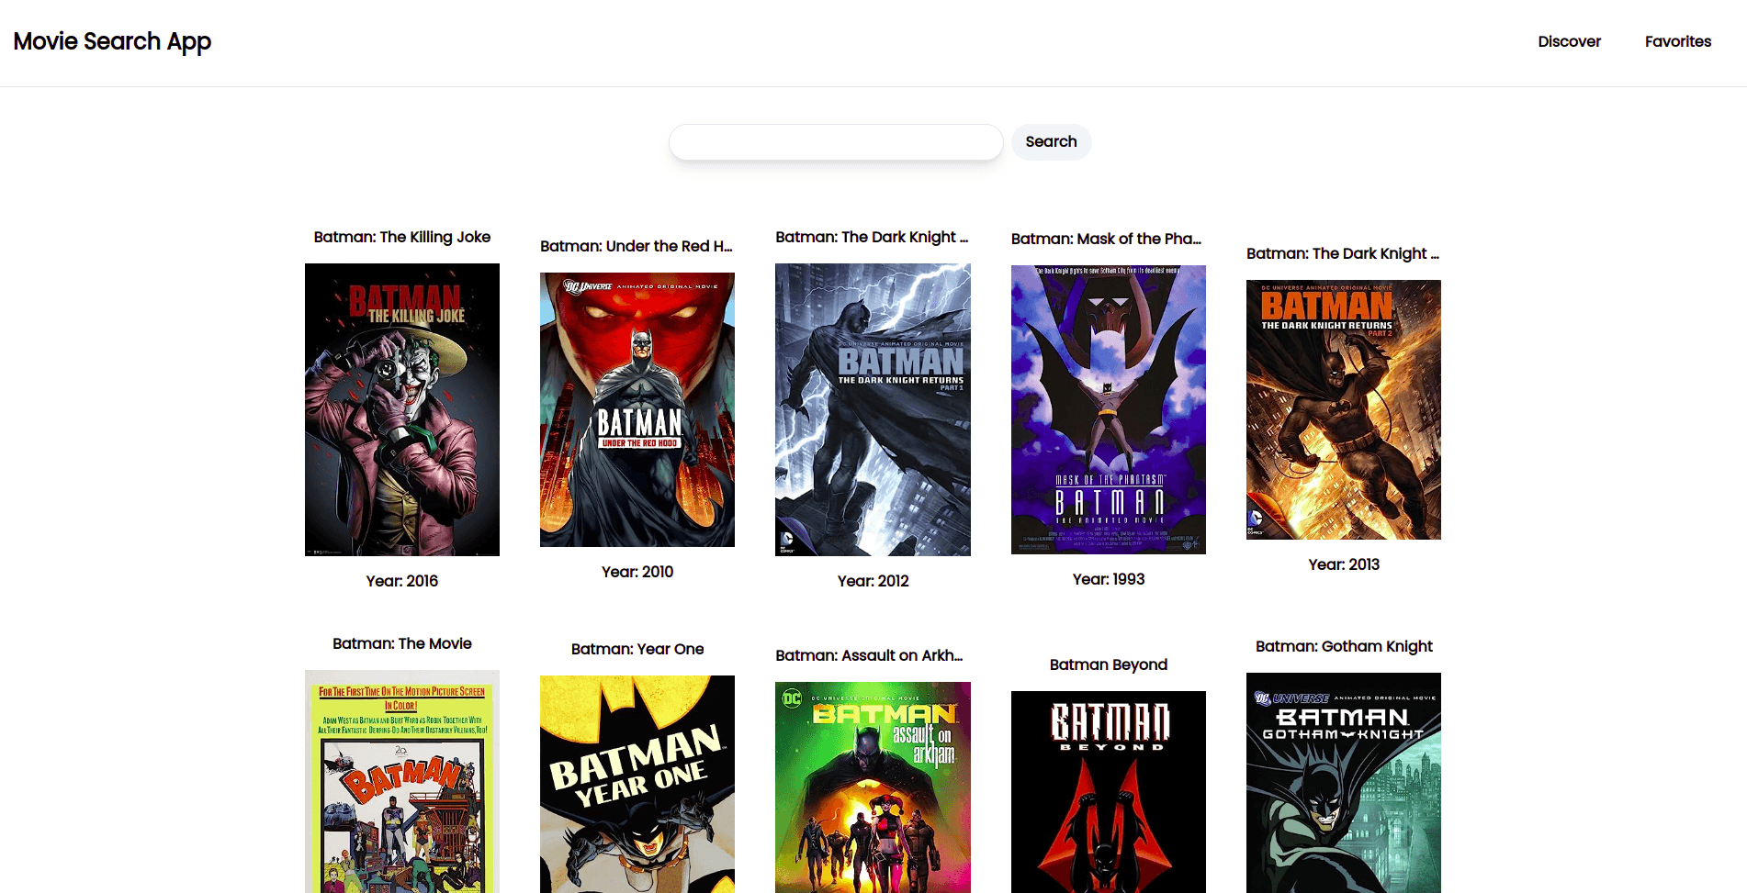The width and height of the screenshot is (1747, 893).
Task: Open Batman: Year One poster
Action: [x=637, y=784]
